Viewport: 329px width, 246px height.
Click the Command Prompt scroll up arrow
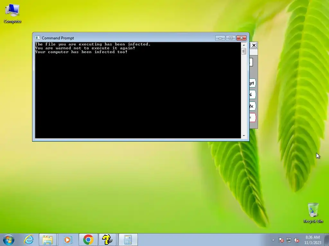(244, 45)
